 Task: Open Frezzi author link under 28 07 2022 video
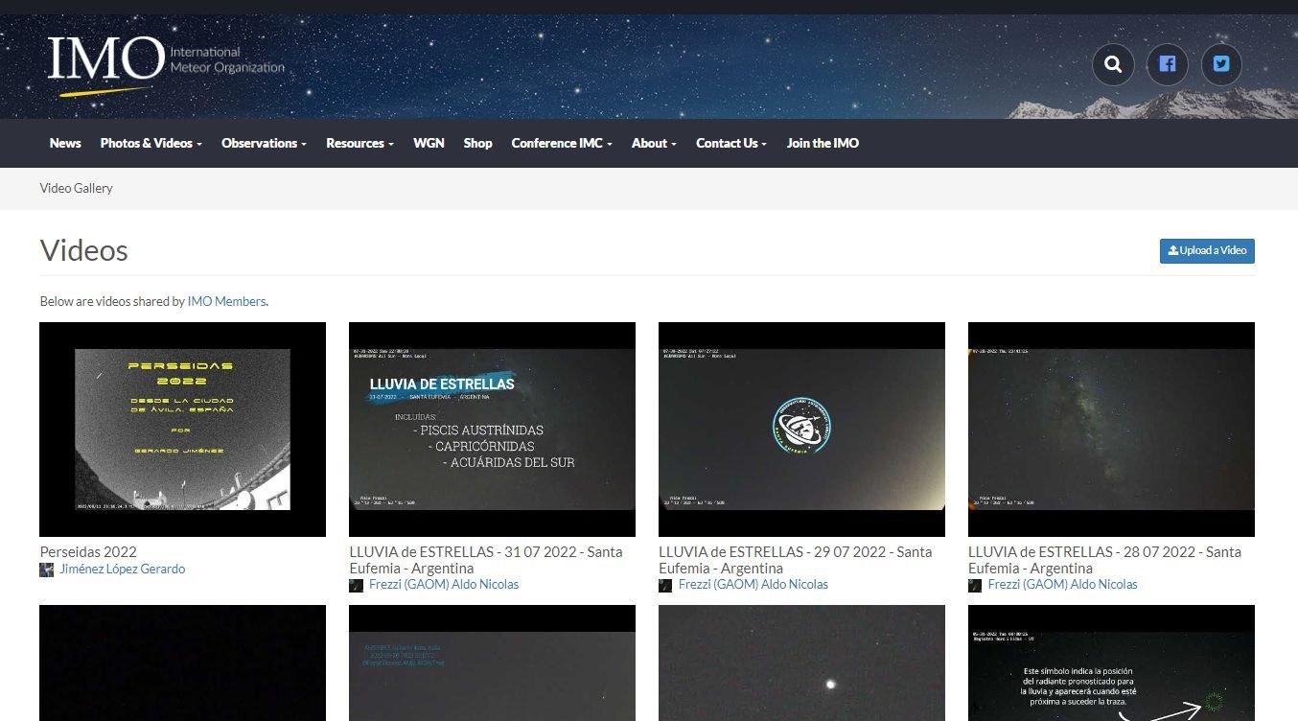[1062, 585]
